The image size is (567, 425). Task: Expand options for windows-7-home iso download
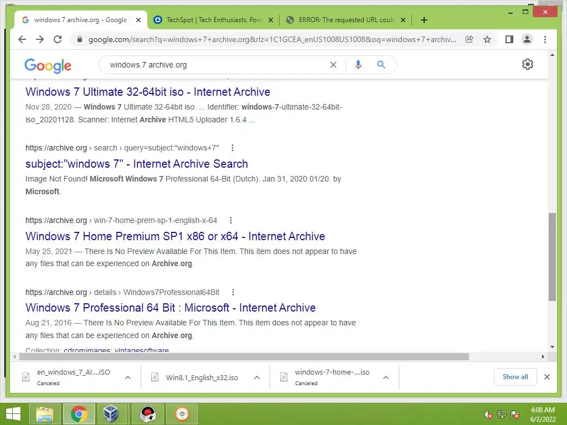(x=386, y=377)
